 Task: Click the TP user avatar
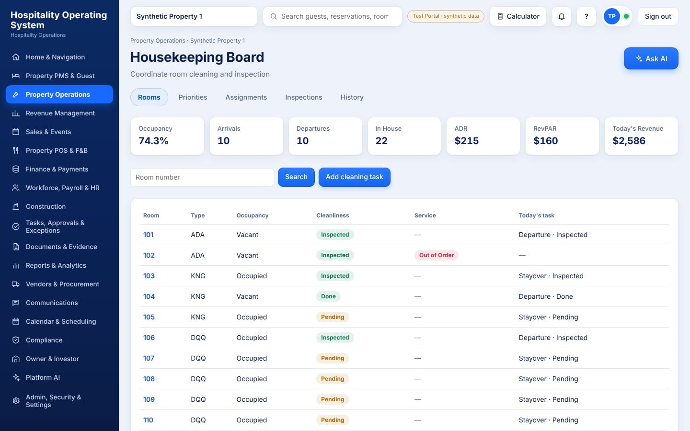611,16
